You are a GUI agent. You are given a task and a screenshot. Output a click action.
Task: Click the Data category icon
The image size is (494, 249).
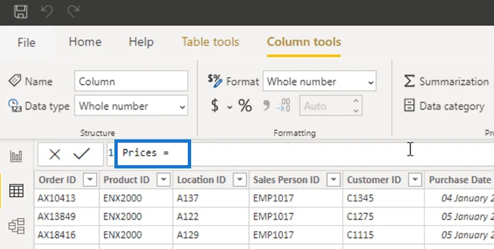coord(409,106)
